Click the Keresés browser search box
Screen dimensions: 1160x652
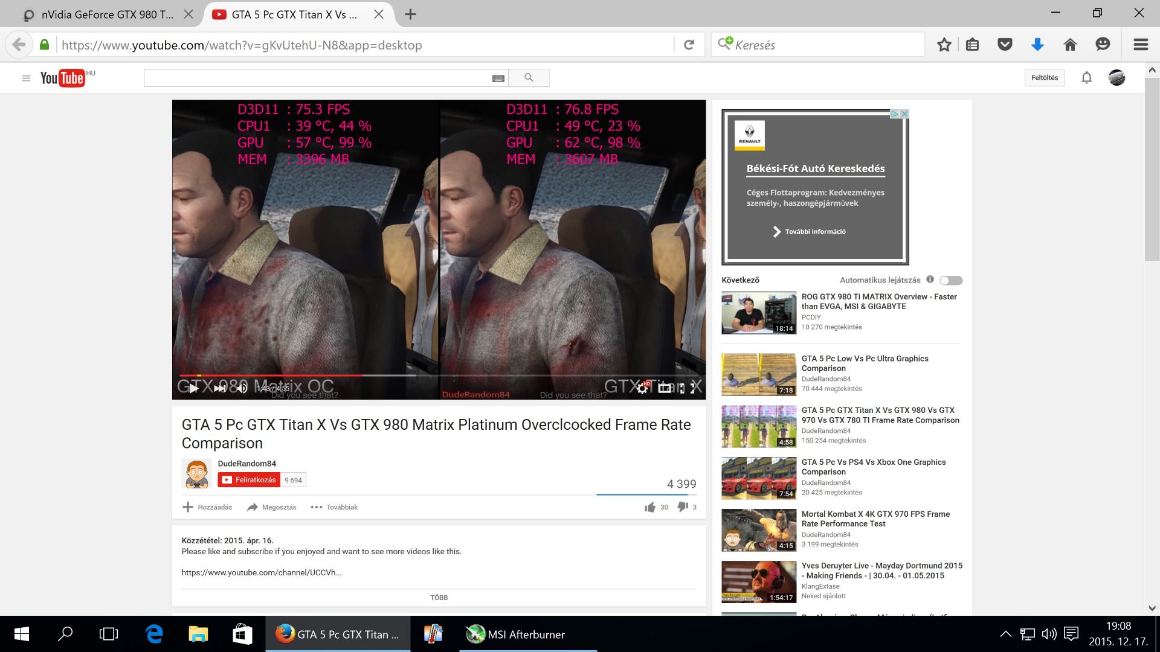click(x=818, y=45)
